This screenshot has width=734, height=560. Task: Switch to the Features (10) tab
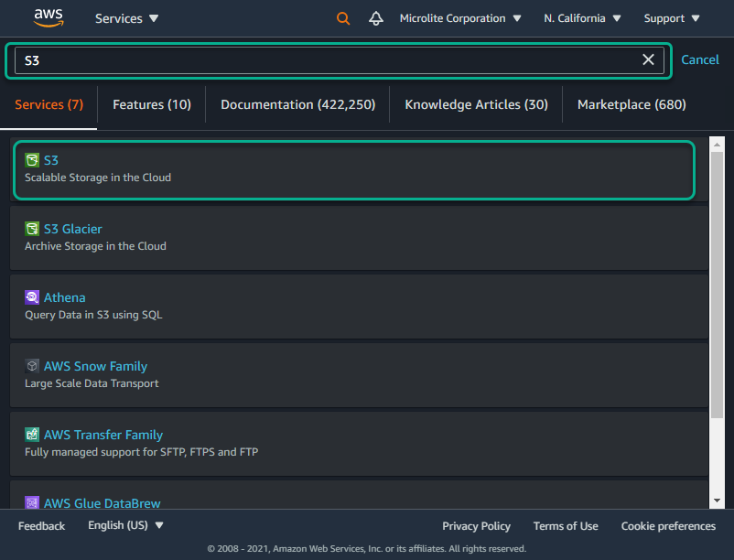click(x=152, y=104)
